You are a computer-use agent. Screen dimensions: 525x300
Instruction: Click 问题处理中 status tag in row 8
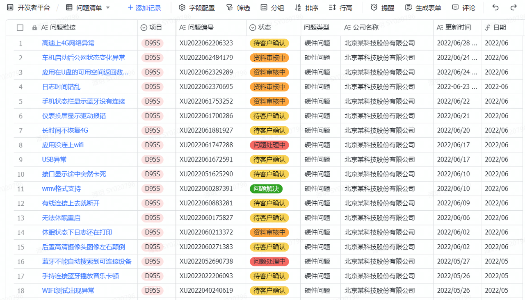coord(269,145)
